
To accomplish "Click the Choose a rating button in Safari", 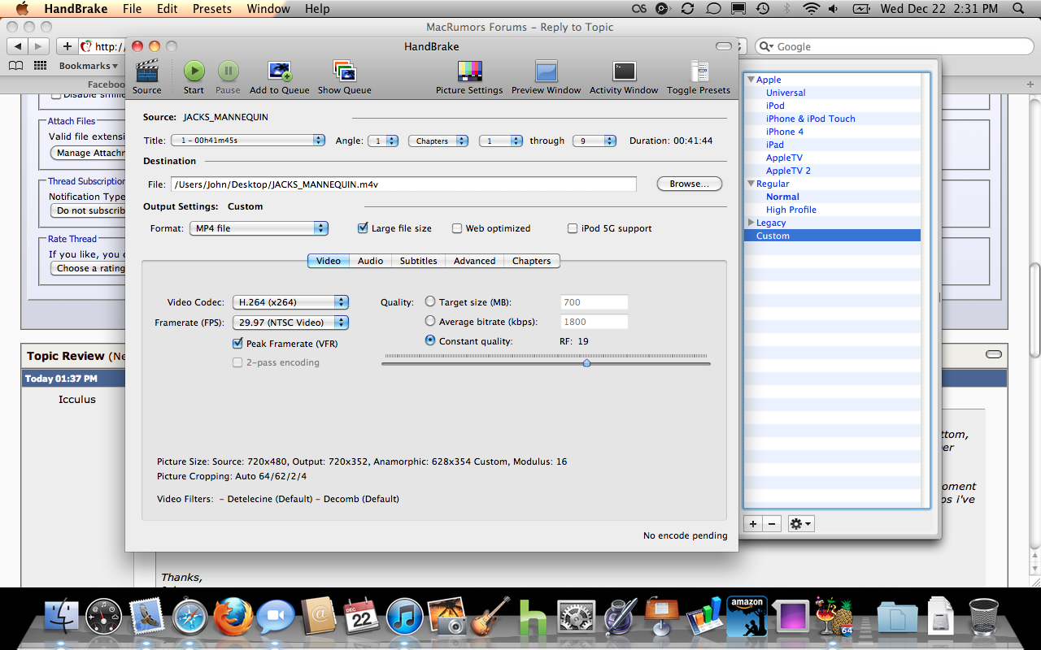I will [88, 268].
